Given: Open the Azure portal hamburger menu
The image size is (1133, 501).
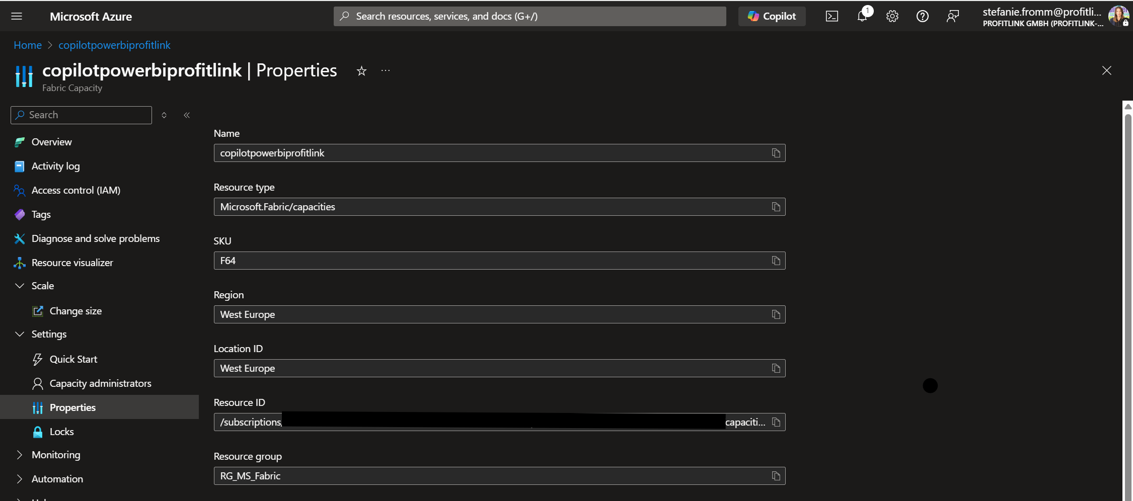Looking at the screenshot, I should 17,16.
